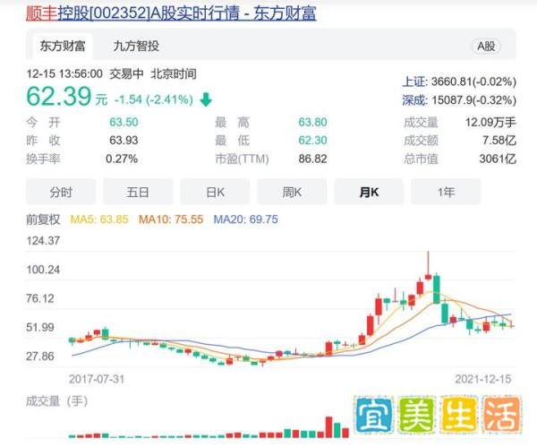Click the 前复权 label
Screen dimensions: 537x447
point(43,219)
